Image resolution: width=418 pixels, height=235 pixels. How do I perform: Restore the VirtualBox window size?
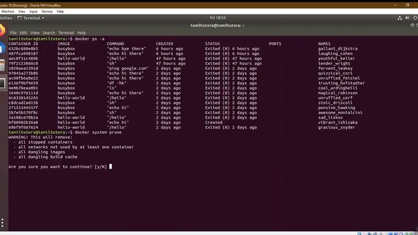pos(408,5)
